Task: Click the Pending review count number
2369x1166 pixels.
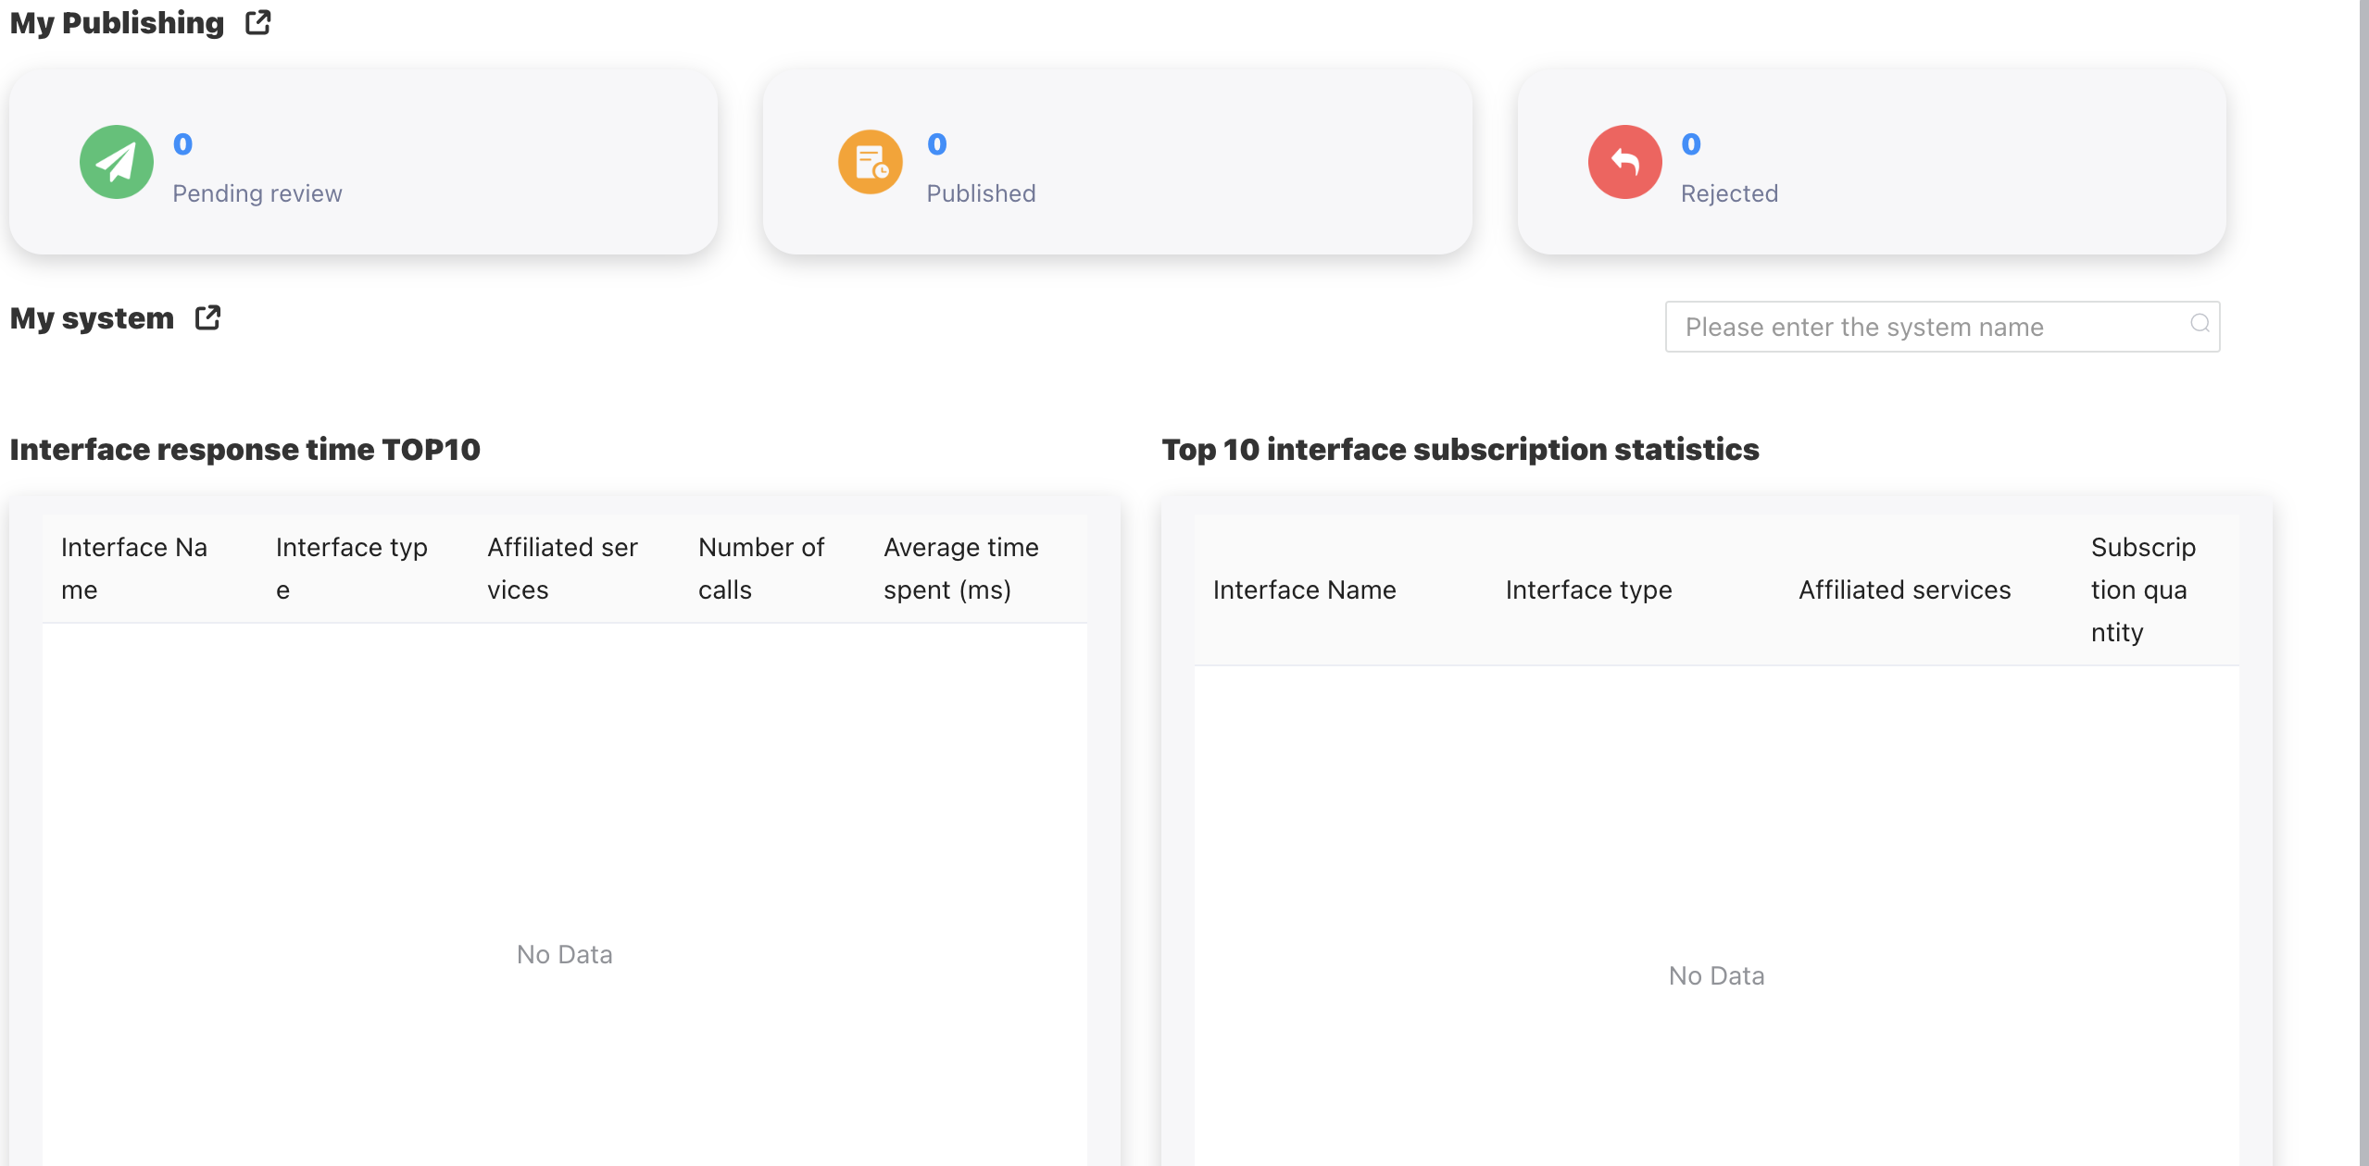Action: tap(182, 143)
